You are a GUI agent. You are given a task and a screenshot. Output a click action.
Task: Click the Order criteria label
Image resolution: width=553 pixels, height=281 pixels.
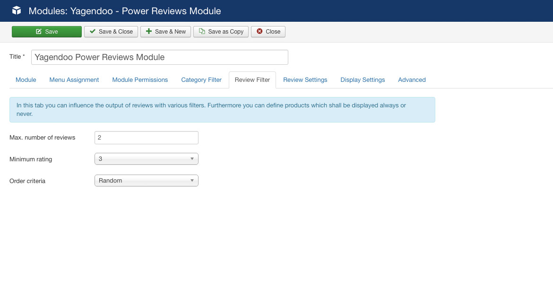27,181
